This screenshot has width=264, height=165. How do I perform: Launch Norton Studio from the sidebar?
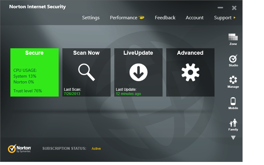click(x=233, y=58)
